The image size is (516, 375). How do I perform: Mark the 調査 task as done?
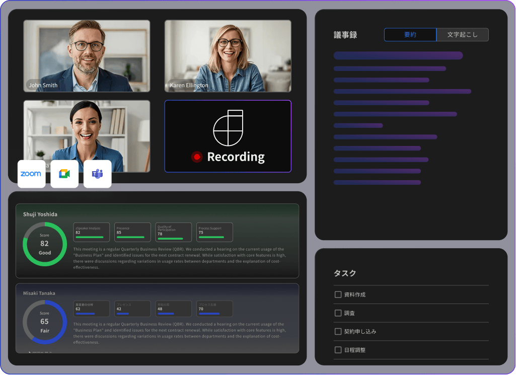tap(338, 313)
